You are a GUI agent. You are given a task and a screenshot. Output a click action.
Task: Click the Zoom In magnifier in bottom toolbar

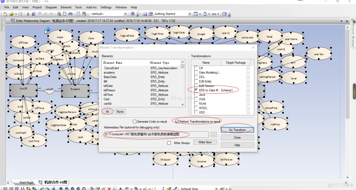pyautogui.click(x=61, y=188)
